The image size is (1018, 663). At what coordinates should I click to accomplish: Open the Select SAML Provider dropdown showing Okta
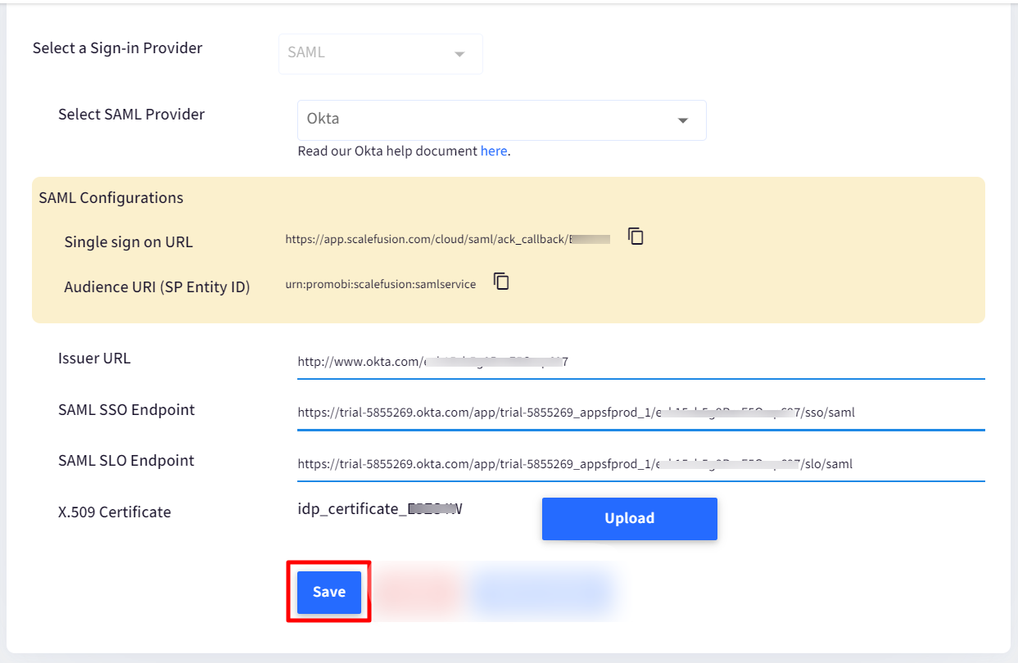click(501, 120)
